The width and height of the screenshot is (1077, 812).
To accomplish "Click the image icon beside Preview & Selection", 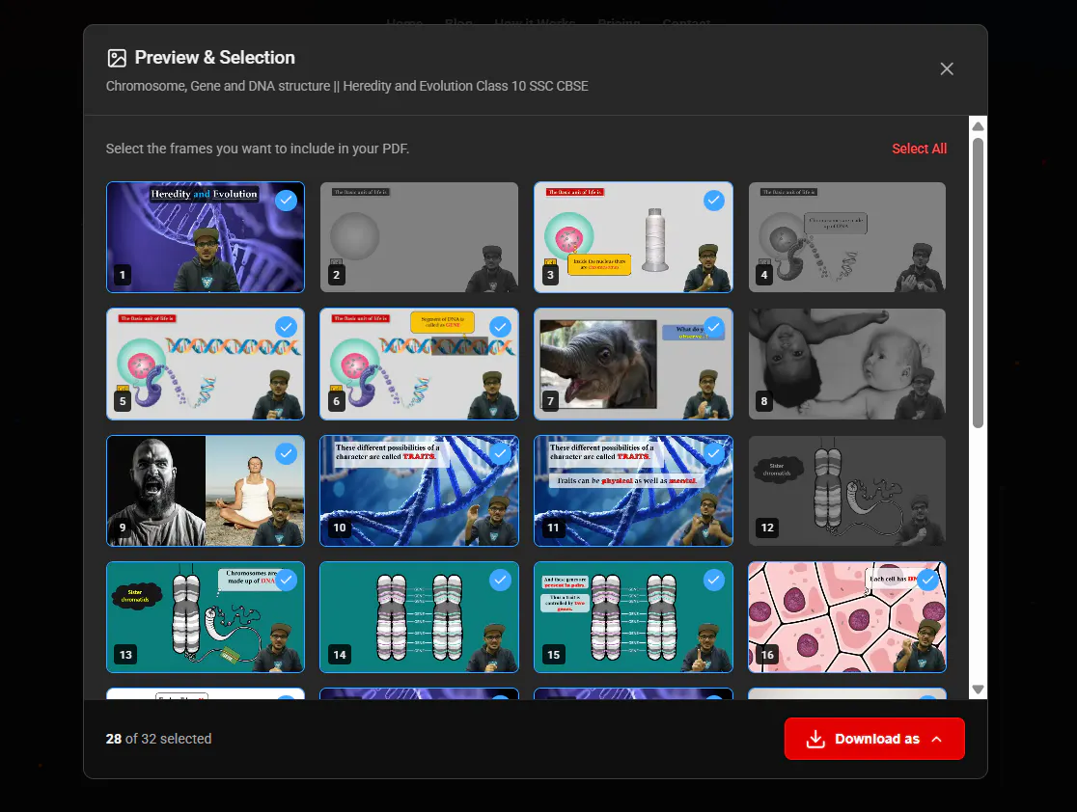I will pyautogui.click(x=117, y=58).
